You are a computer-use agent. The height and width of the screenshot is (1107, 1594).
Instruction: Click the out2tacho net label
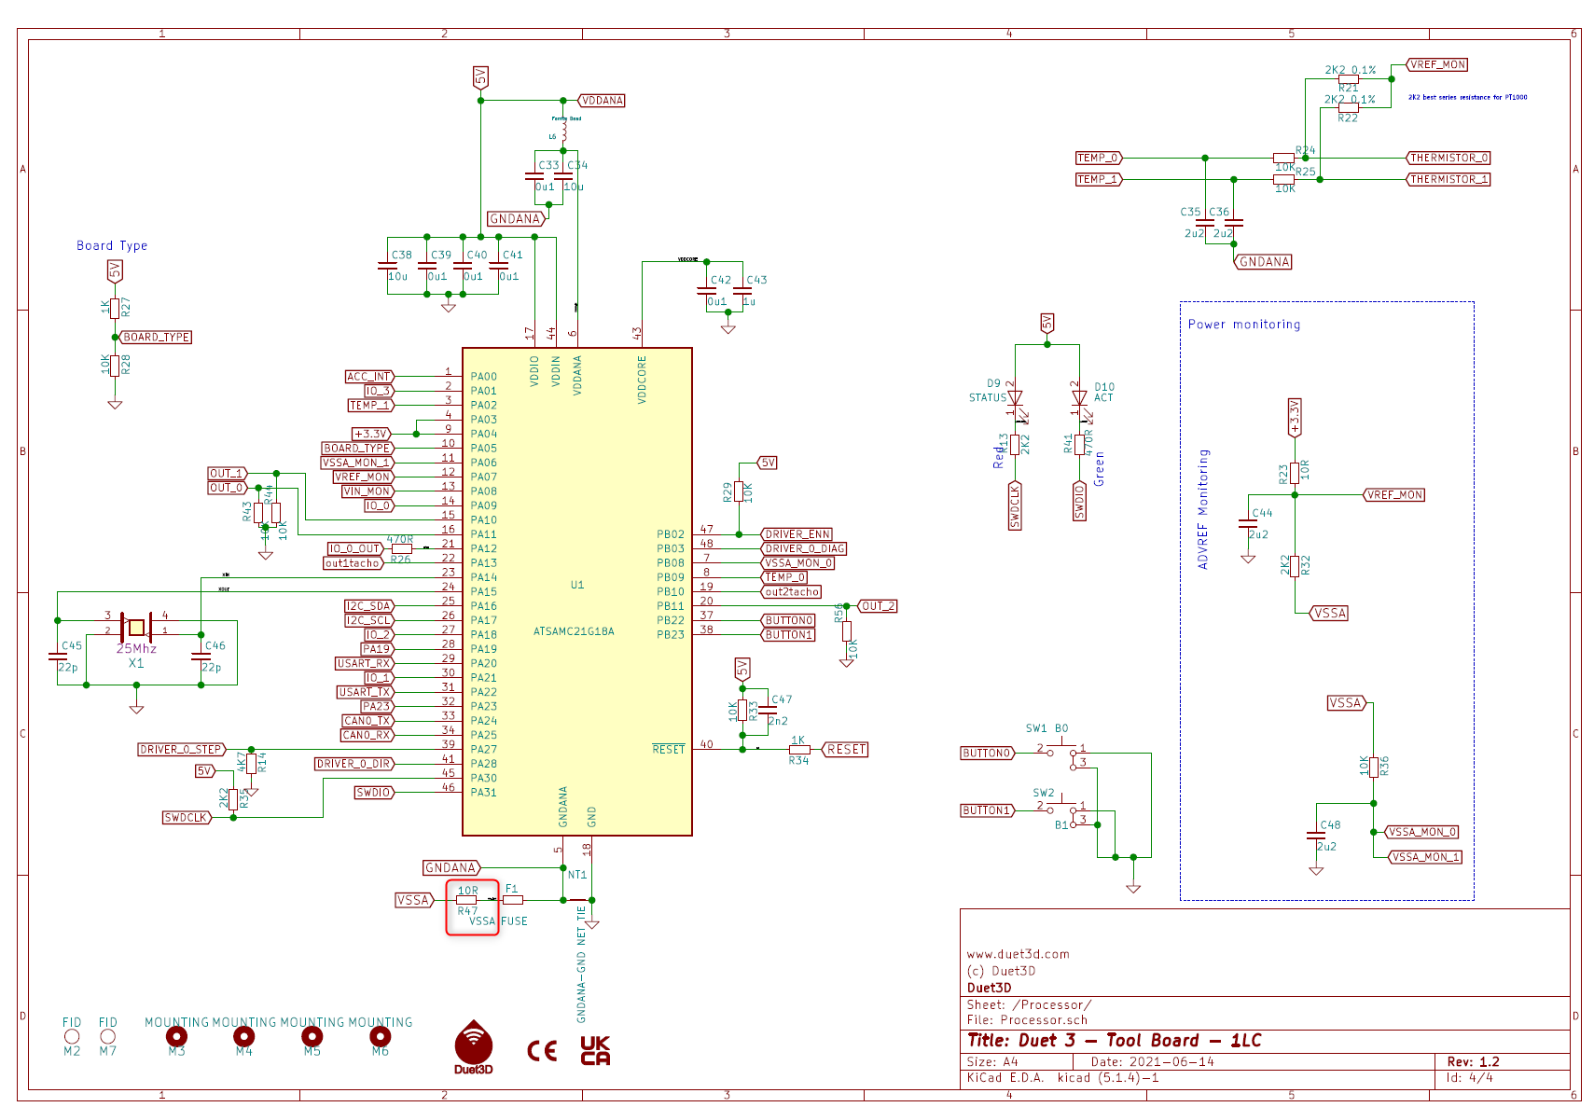tap(792, 591)
